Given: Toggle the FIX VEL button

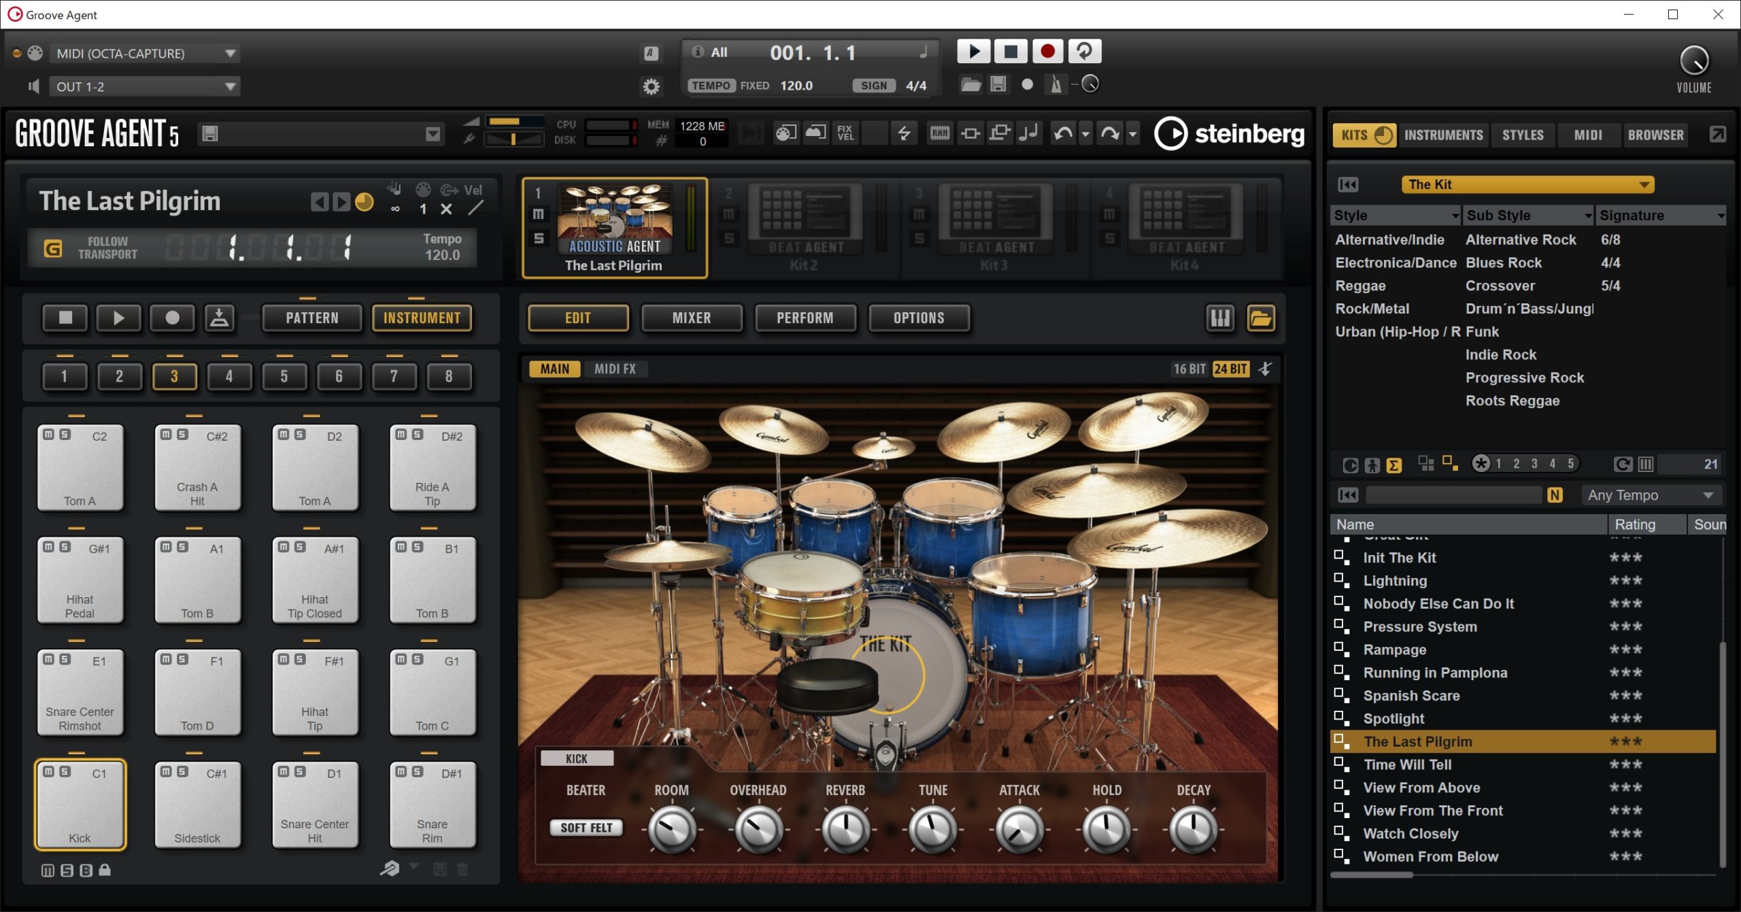Looking at the screenshot, I should (845, 133).
